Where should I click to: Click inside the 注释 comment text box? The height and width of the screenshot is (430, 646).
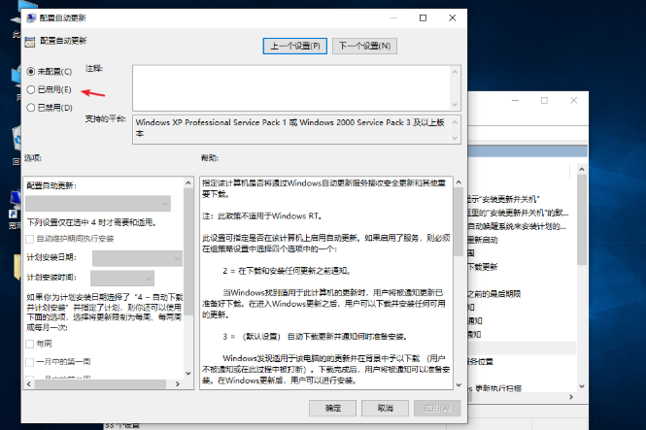click(291, 87)
